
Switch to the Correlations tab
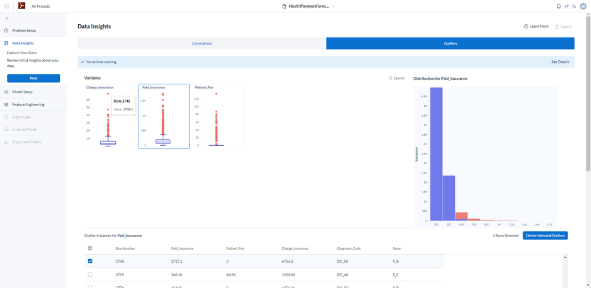(x=202, y=44)
